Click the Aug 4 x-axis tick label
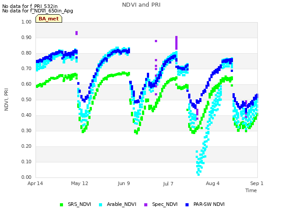Screen dimensions: 284x213 pyautogui.click(x=213, y=183)
